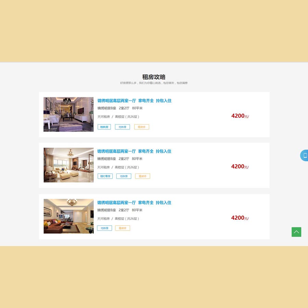
Task: Open the third listing's red sofa photo
Action: point(68,216)
